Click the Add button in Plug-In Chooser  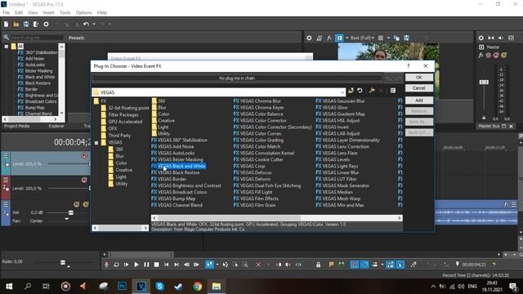coord(419,100)
